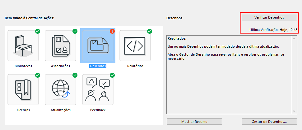Click green checkmark badge on Relatórios

click(150, 31)
